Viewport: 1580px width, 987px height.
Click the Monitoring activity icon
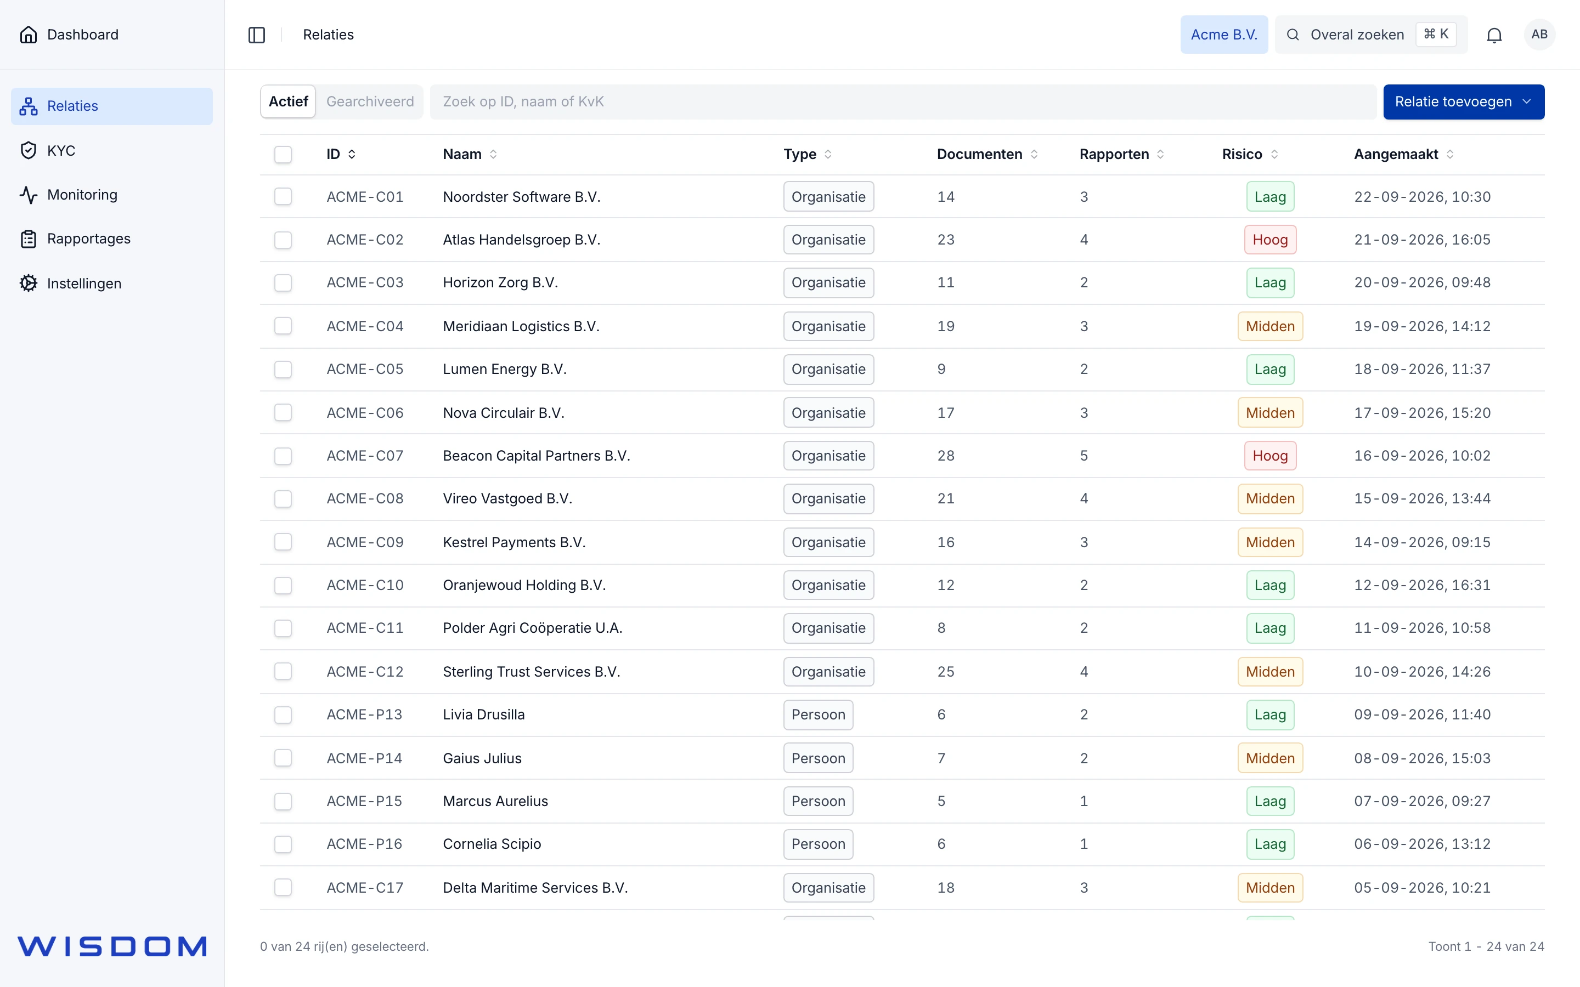pos(28,195)
